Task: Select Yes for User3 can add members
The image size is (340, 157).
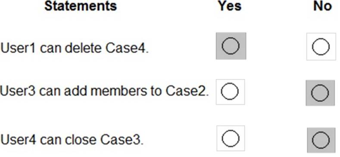Action: click(x=230, y=91)
